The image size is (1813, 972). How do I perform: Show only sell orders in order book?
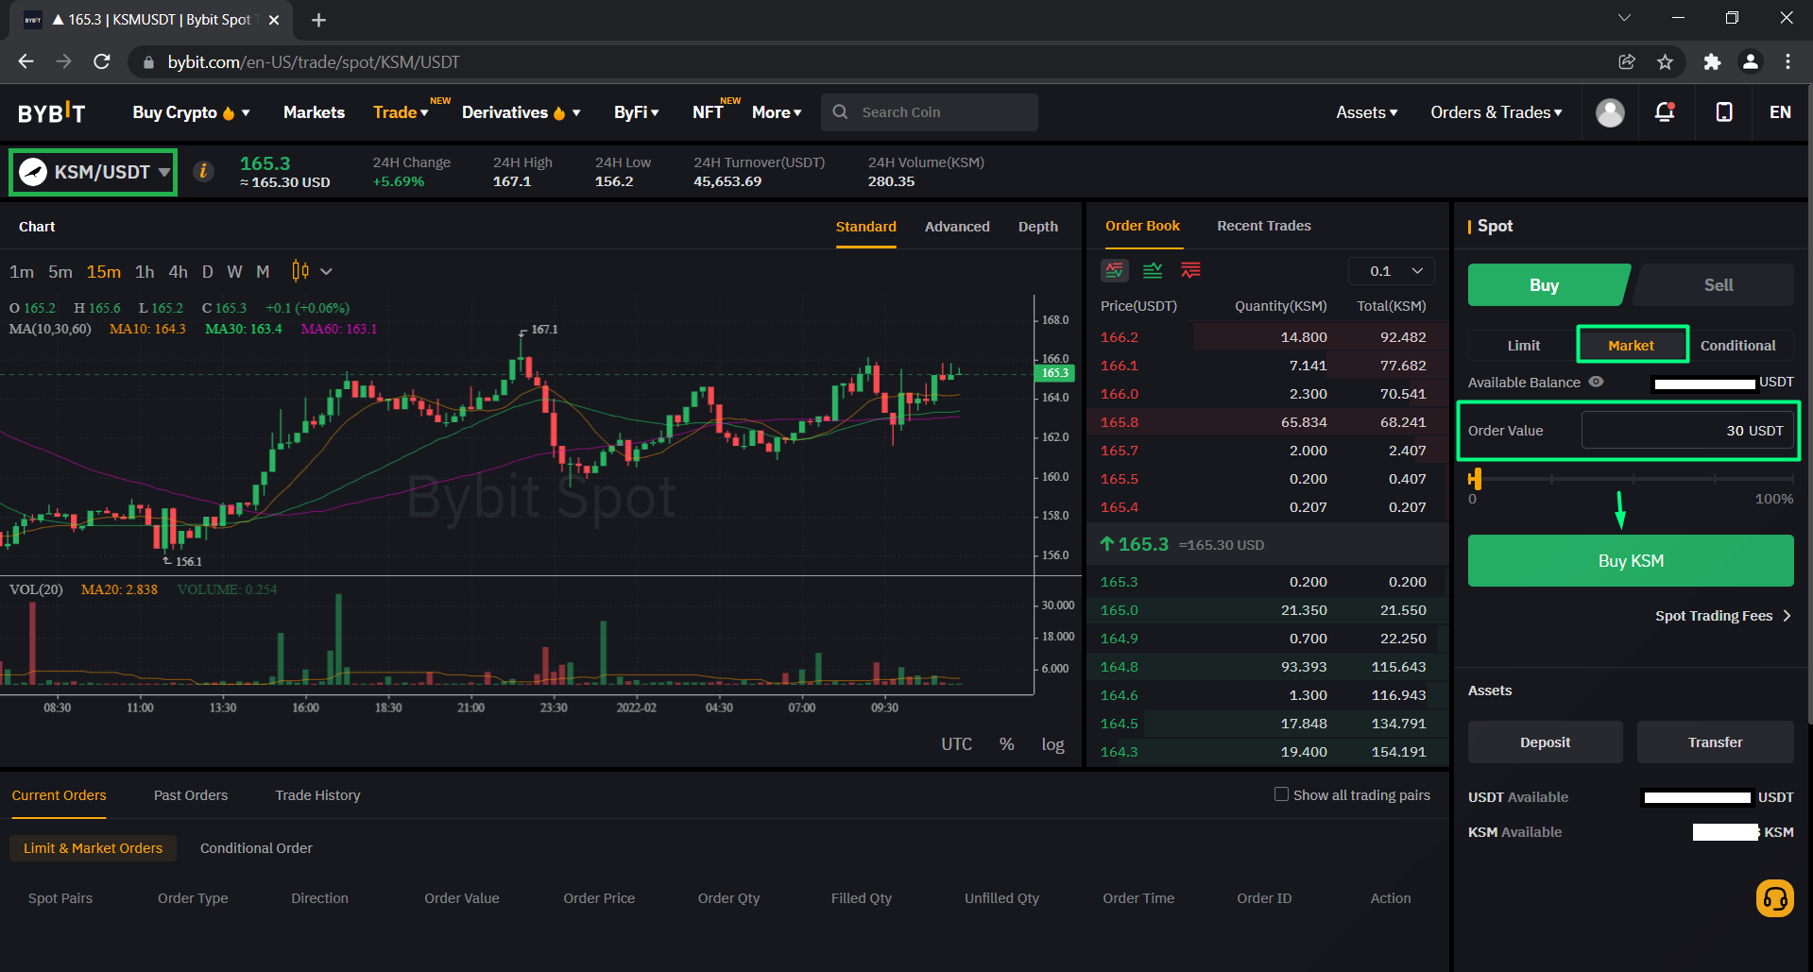[x=1190, y=271]
